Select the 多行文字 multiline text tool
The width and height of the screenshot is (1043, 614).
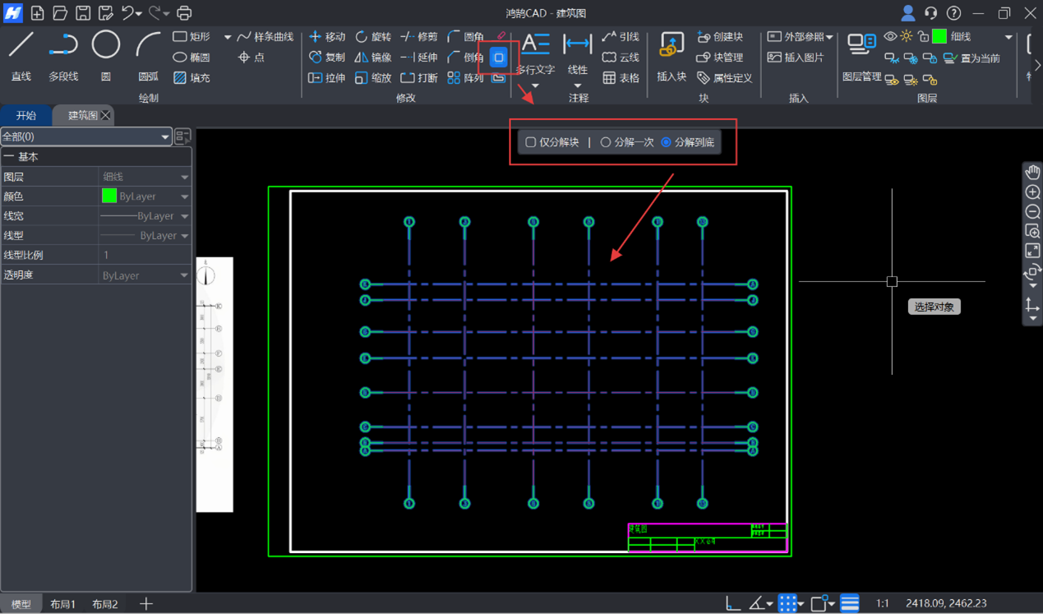tap(535, 54)
